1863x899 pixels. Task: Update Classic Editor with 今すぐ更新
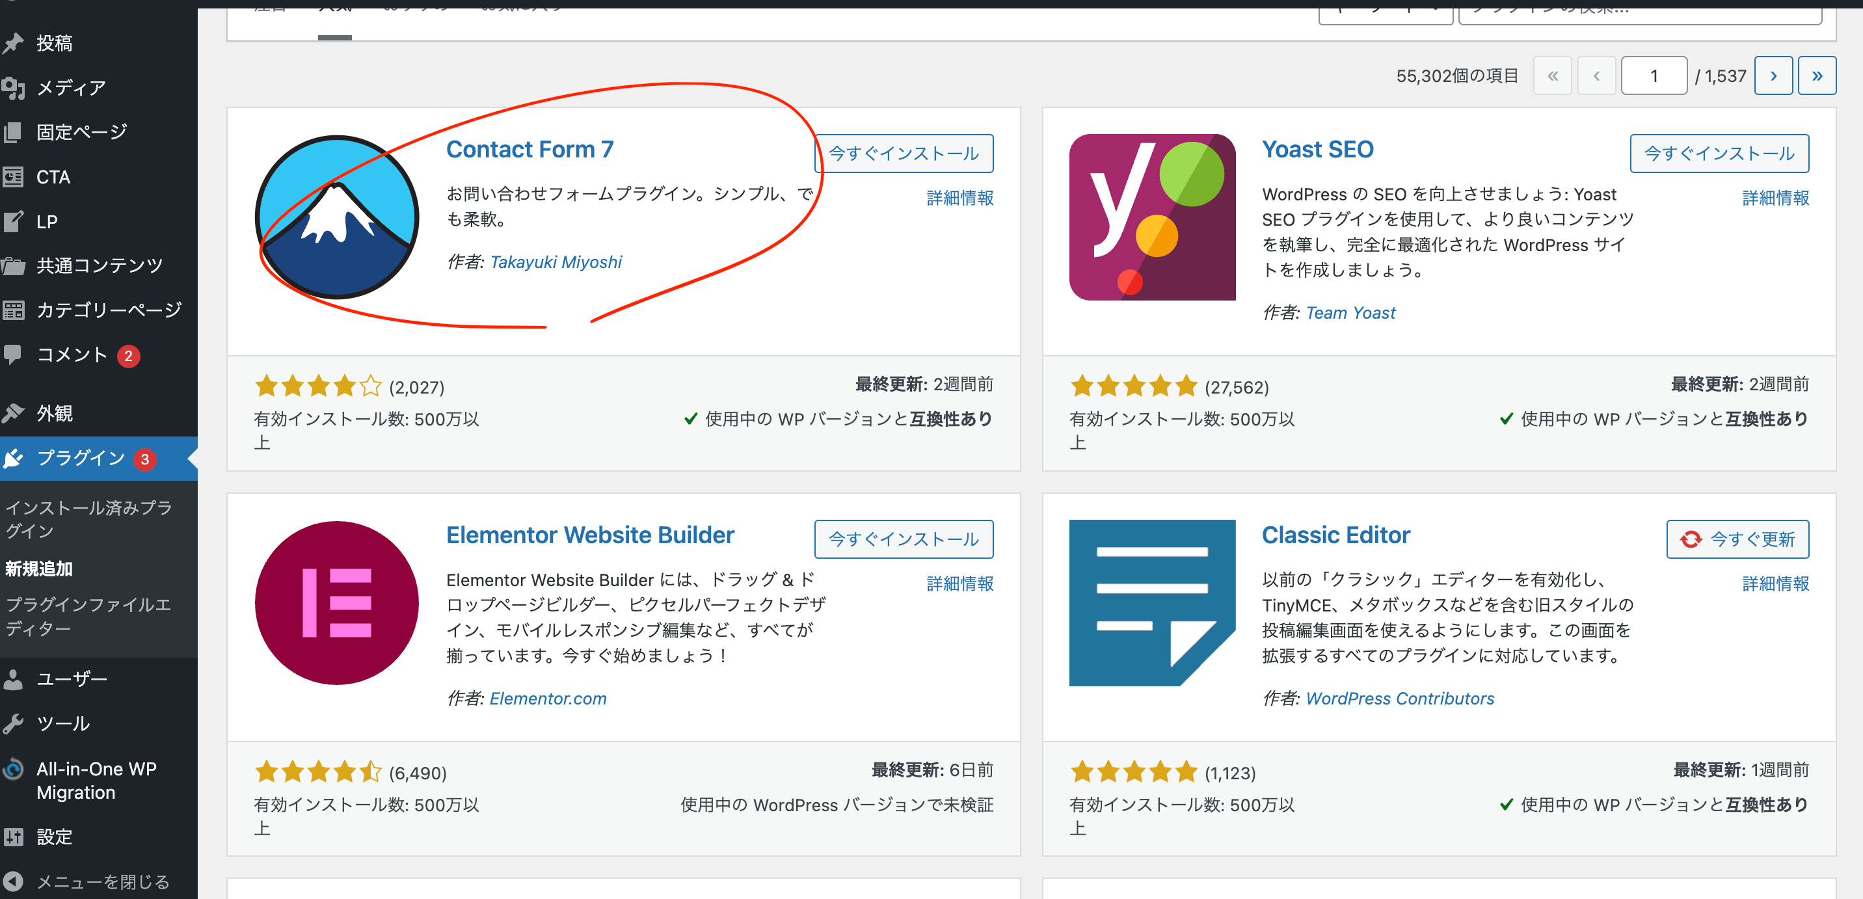pos(1737,539)
